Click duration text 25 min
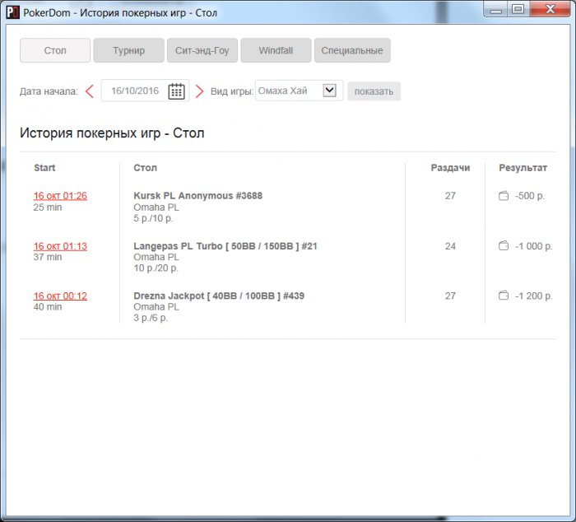This screenshot has width=576, height=522. (x=48, y=207)
